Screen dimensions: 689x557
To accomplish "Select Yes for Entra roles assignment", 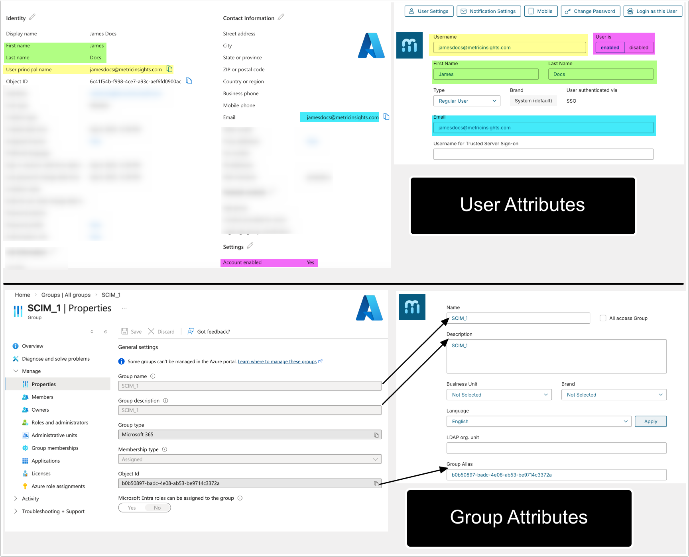I will click(x=132, y=508).
